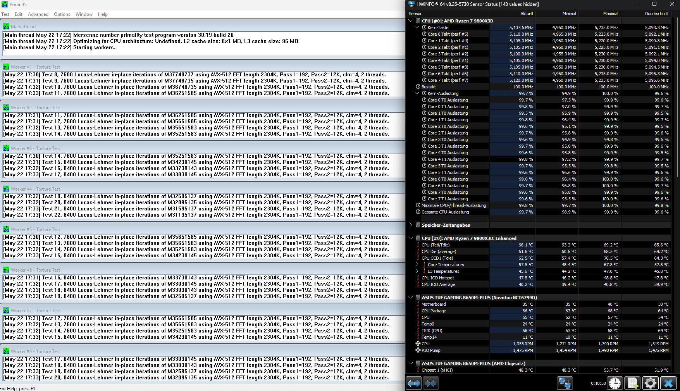Image resolution: width=680 pixels, height=391 pixels.
Task: Click the Minimal column header
Action: tap(557, 14)
